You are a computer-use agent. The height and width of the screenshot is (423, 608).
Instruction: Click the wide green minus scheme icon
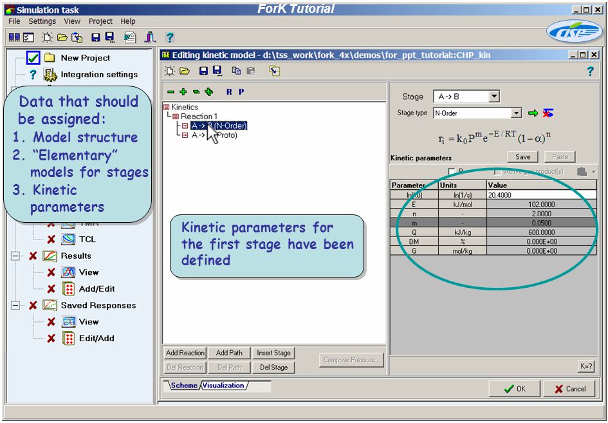point(196,92)
